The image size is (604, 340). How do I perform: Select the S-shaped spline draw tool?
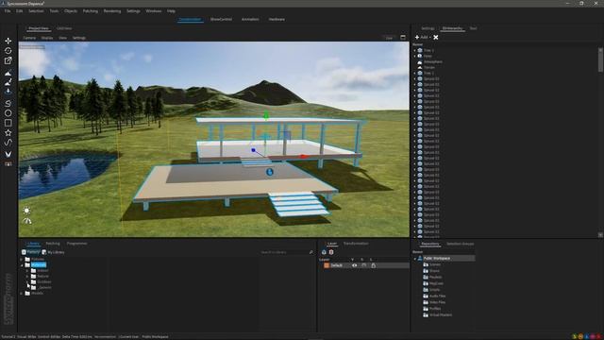[8, 103]
